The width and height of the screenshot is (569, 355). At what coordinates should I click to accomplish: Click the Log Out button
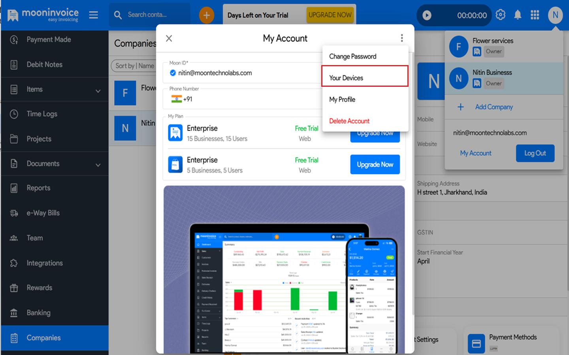pos(535,153)
